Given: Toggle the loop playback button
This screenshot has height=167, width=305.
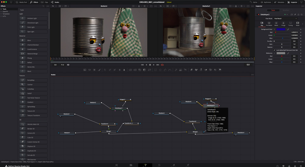Looking at the screenshot, I should pos(162,65).
